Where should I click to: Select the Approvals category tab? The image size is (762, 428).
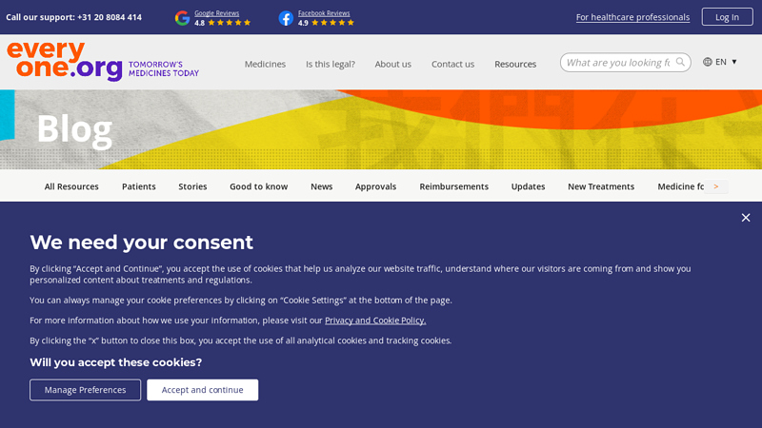(375, 186)
